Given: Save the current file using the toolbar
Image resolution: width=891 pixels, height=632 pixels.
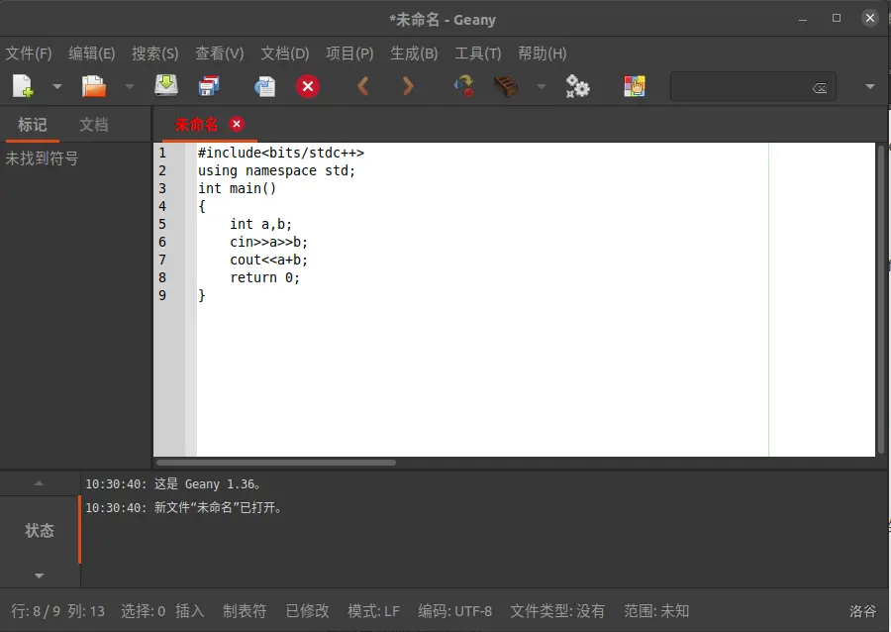Looking at the screenshot, I should click(x=166, y=87).
